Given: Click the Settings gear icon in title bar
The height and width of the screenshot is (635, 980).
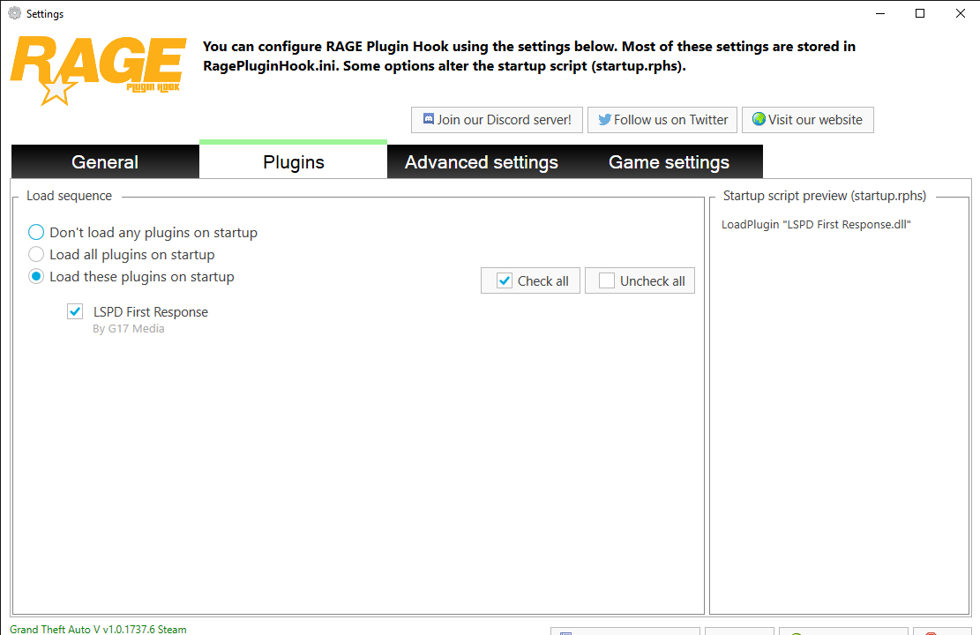Looking at the screenshot, I should [x=14, y=13].
